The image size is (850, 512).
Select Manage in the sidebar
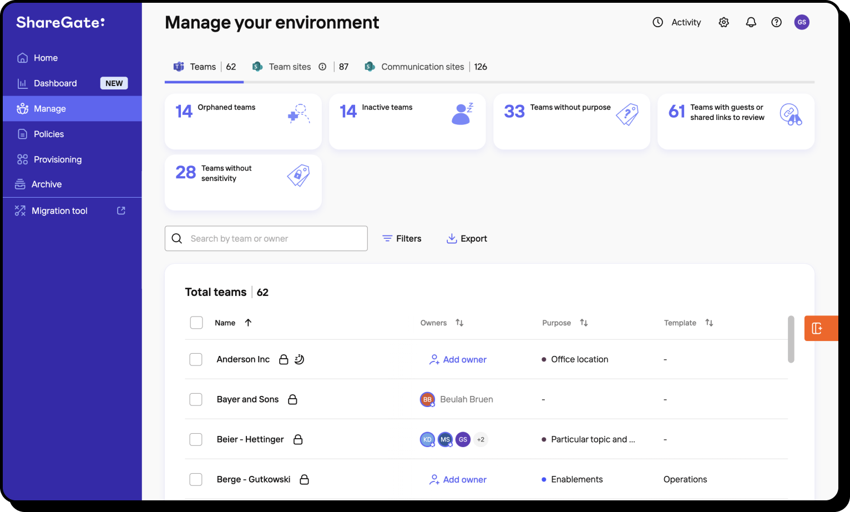[x=72, y=109]
